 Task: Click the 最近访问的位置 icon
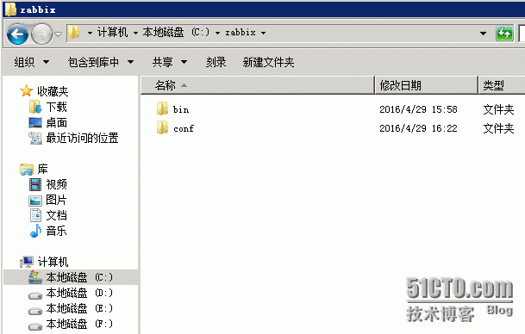35,138
